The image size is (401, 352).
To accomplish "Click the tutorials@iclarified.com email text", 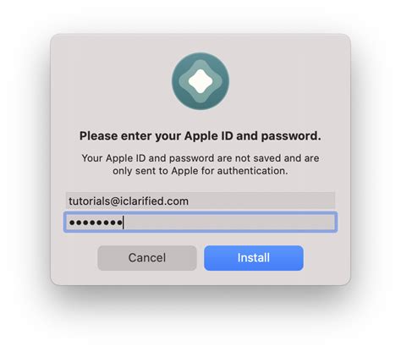I will tap(129, 201).
